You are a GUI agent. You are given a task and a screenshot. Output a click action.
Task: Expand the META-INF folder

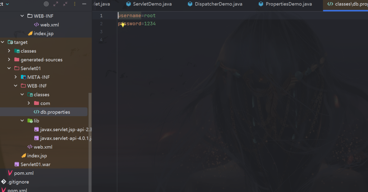[16, 77]
